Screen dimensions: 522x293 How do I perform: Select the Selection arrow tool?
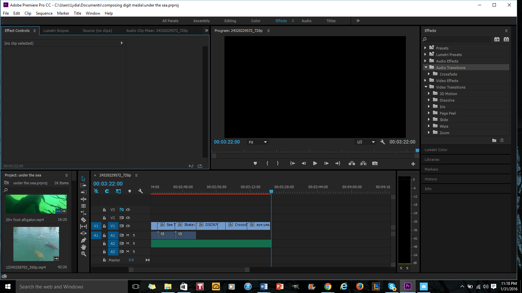84,179
